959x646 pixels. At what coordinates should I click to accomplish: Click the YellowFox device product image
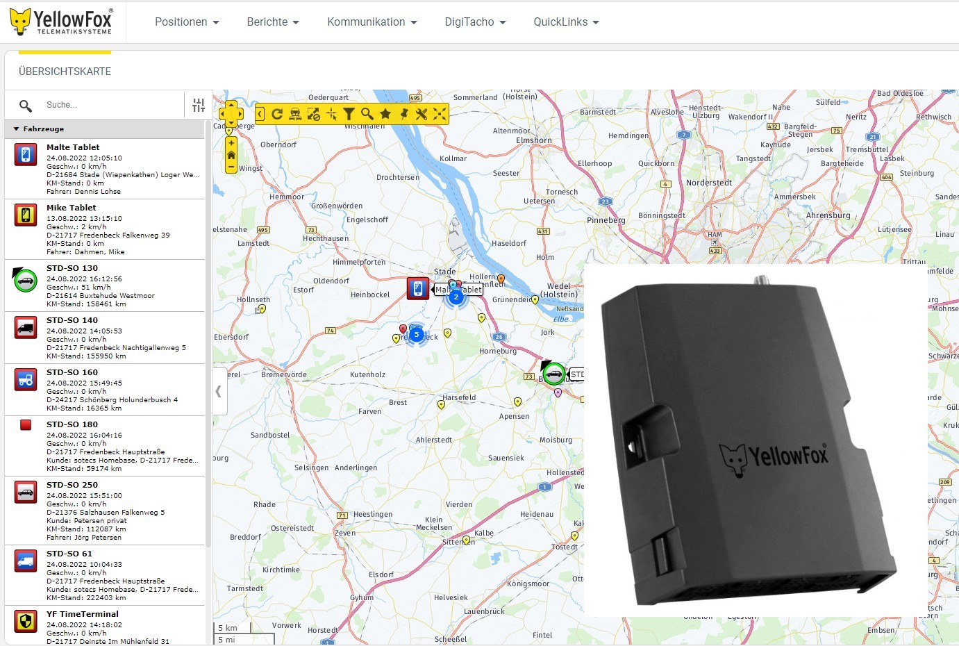(x=756, y=440)
